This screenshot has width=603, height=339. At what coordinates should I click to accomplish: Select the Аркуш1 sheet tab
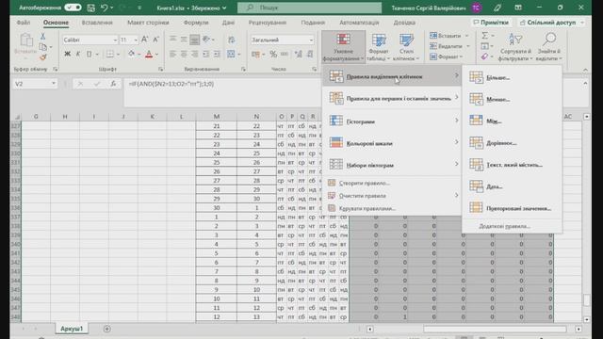(72, 329)
